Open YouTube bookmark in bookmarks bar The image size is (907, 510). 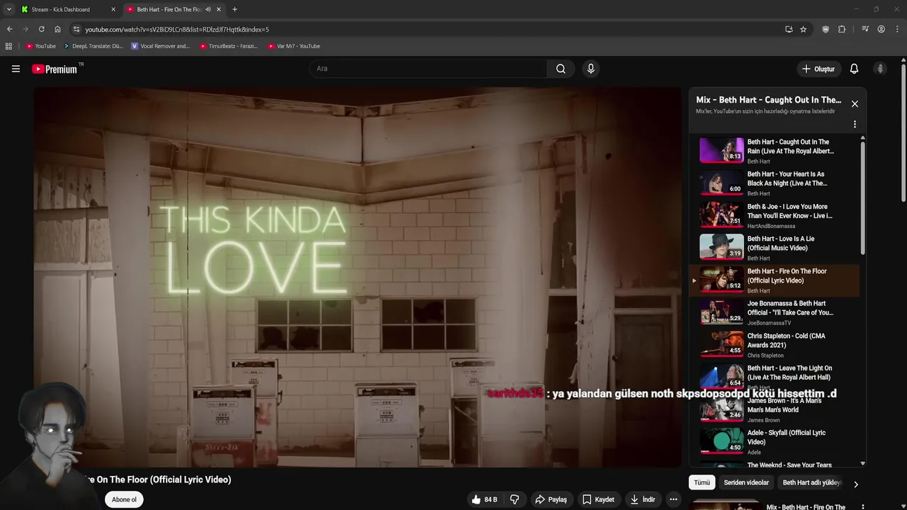click(x=40, y=46)
